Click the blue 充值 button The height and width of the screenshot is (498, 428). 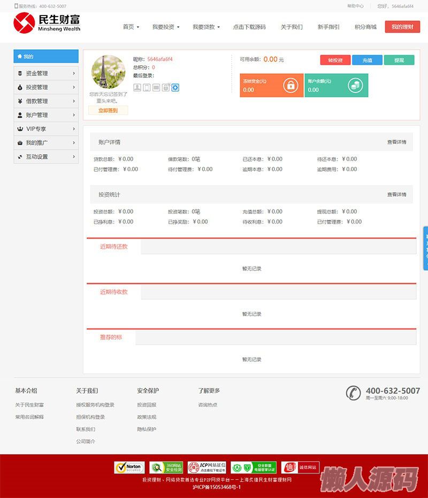pyautogui.click(x=368, y=60)
